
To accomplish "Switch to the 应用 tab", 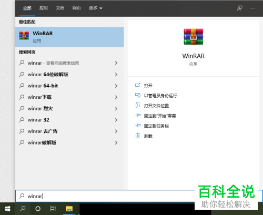I will 44,8.
